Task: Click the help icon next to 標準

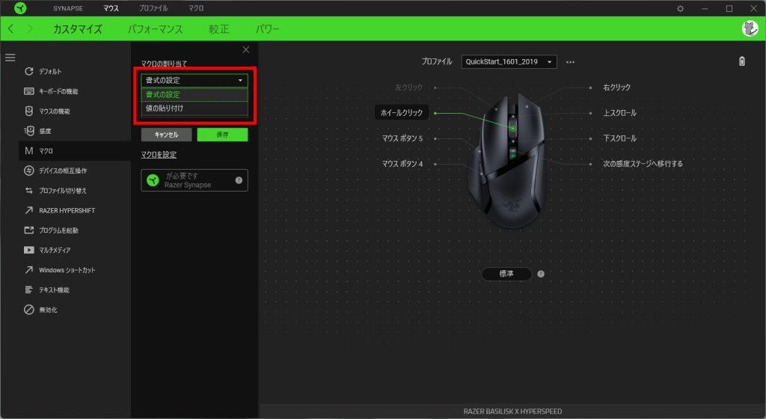Action: coord(540,274)
